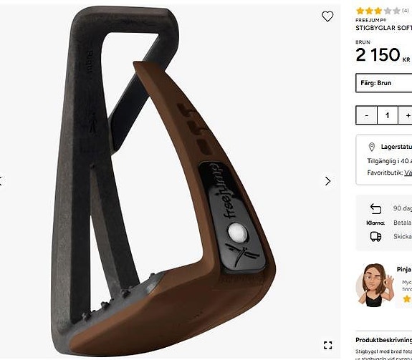Expand the Produktbeskrivning section
Screen dimensions: 412x360
(383, 340)
